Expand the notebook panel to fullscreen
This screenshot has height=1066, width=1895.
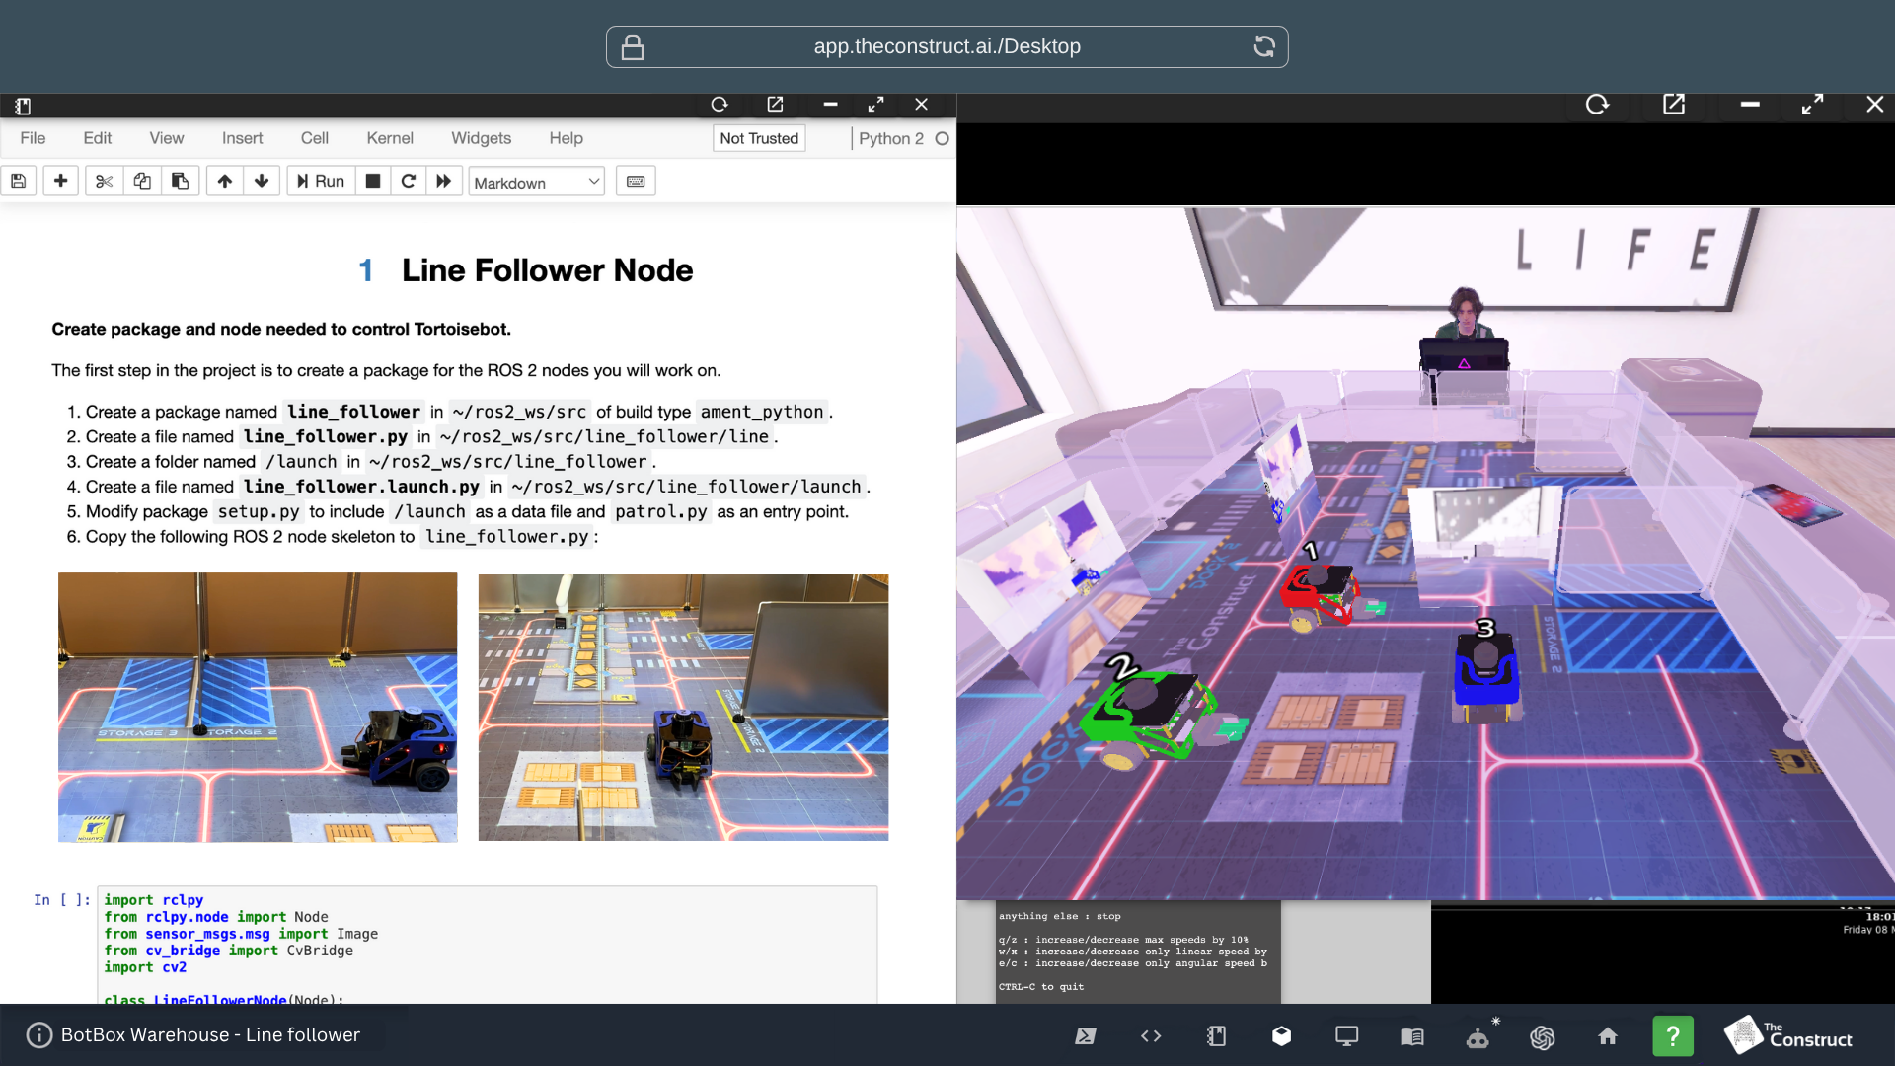tap(875, 105)
